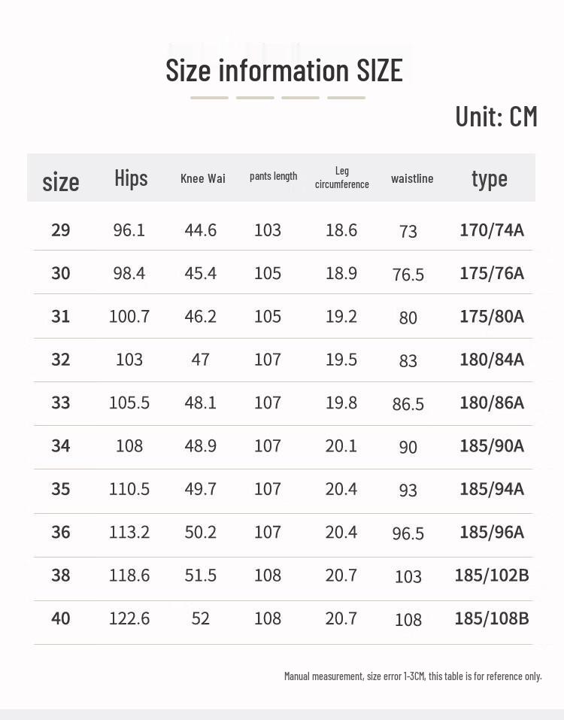Click the 185/102B type cell
Image resolution: width=564 pixels, height=720 pixels.
[492, 576]
